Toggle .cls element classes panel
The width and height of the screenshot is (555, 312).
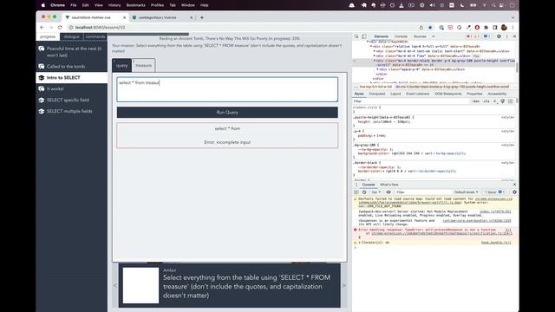pyautogui.click(x=486, y=101)
